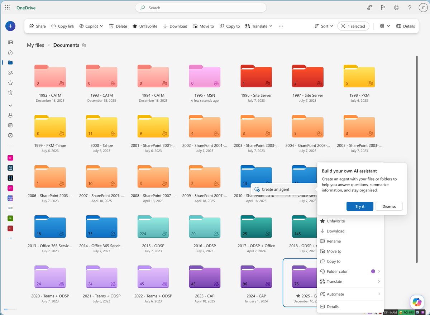Open Recycle bin in sidebar
Screen dimensions: 430x315
click(10, 92)
